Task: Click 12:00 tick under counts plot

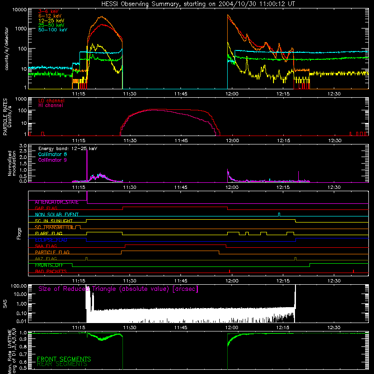Action: (x=232, y=94)
